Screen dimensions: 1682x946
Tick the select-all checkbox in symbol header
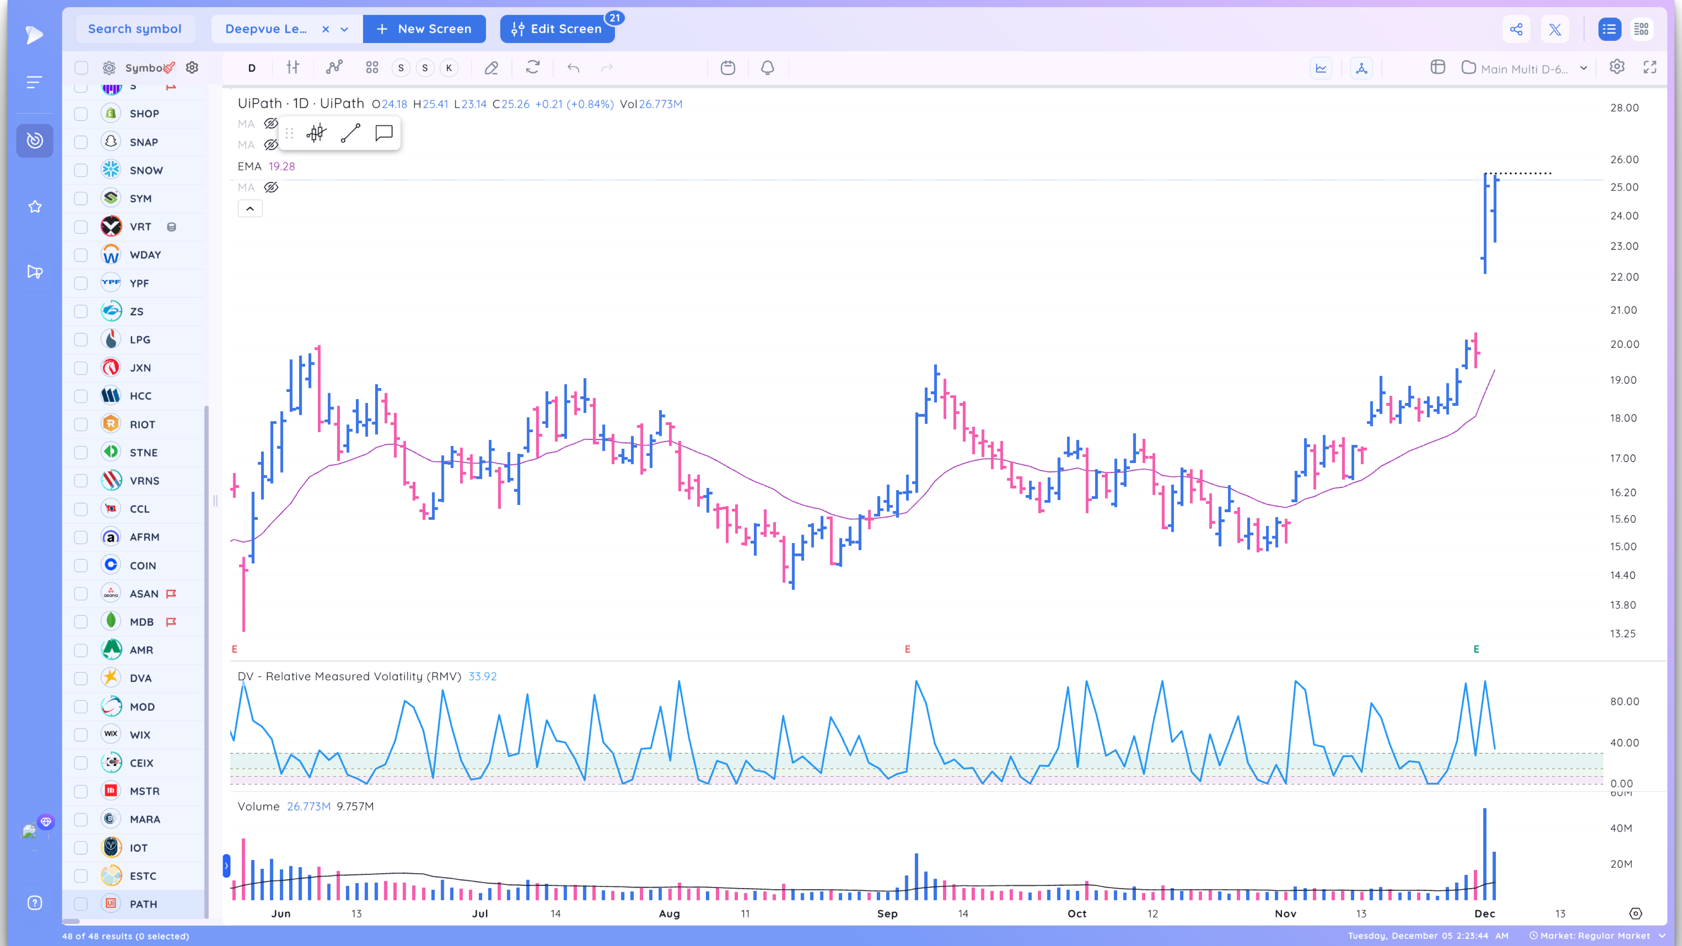[81, 68]
